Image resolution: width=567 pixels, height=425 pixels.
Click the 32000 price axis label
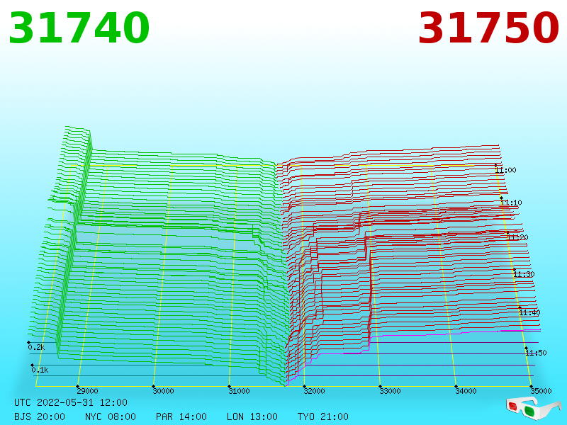[x=314, y=391]
